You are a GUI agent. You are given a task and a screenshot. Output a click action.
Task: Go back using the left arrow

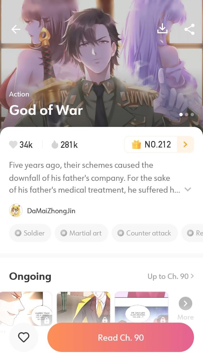coord(16,29)
